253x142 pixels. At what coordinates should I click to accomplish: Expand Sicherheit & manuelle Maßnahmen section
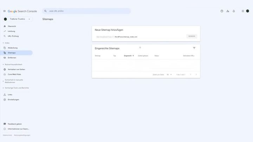click(13, 81)
